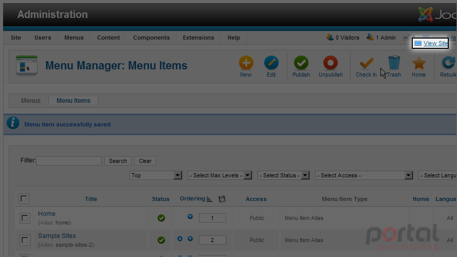This screenshot has width=457, height=257.
Task: Toggle published status of Home item
Action: click(161, 218)
